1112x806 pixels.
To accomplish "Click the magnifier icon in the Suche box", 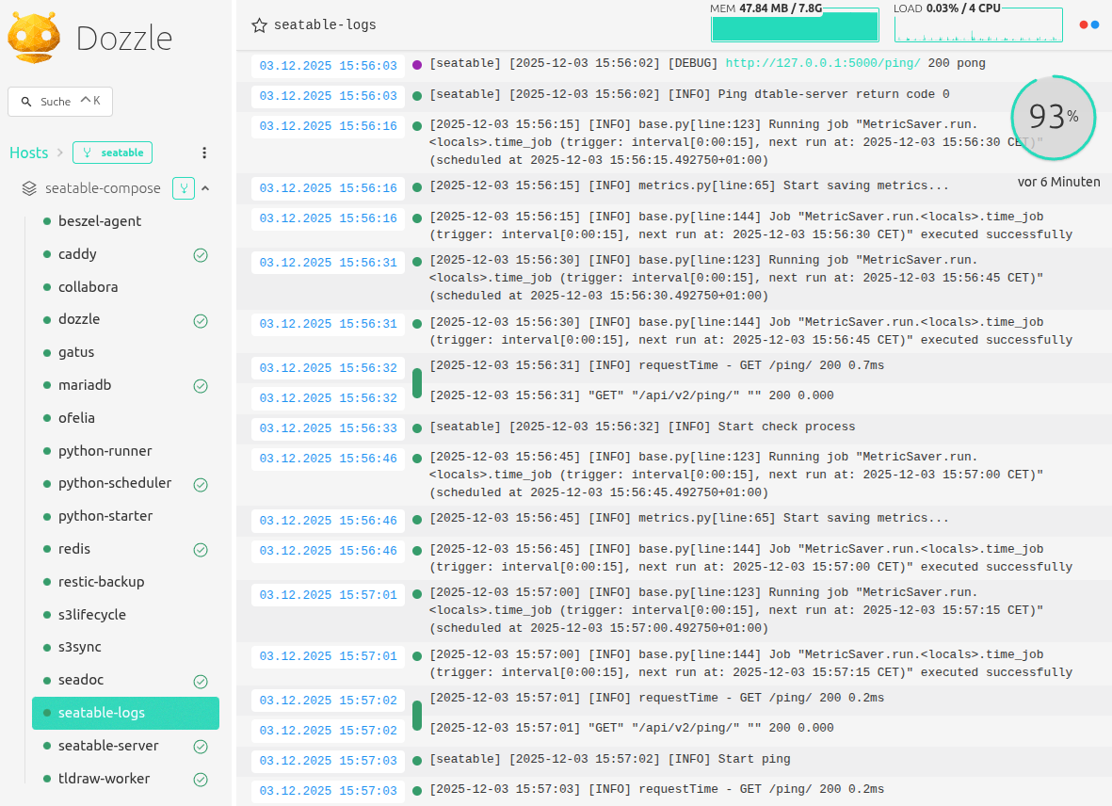I will coord(24,101).
